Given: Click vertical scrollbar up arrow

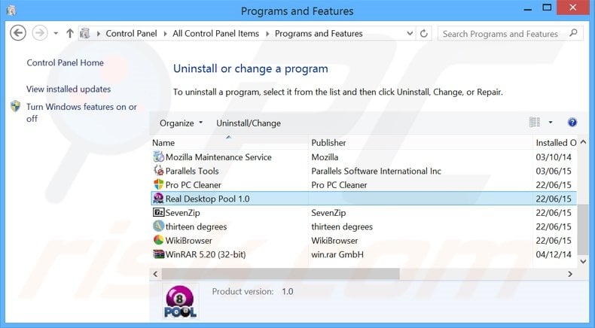Looking at the screenshot, I should click(x=583, y=142).
